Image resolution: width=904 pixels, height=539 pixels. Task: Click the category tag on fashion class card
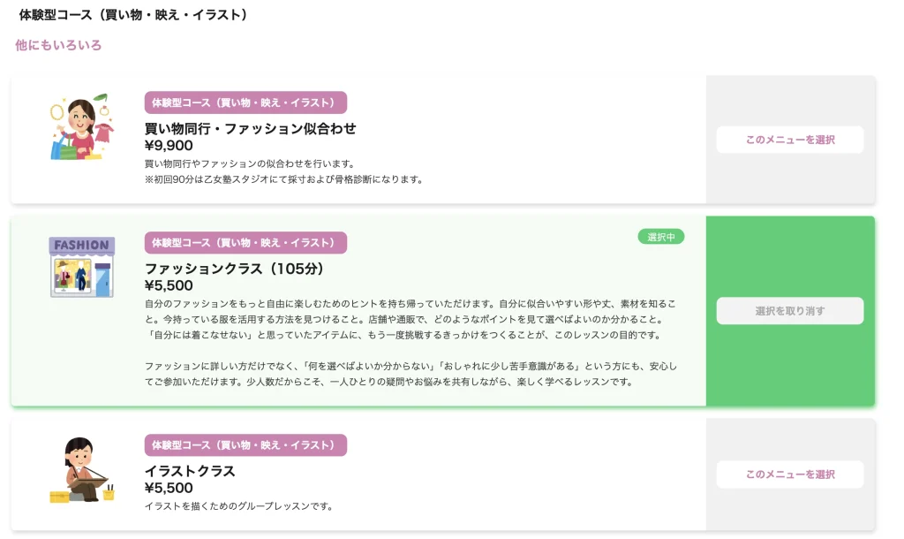pos(245,243)
